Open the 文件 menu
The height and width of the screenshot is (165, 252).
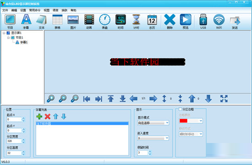pyautogui.click(x=5, y=10)
